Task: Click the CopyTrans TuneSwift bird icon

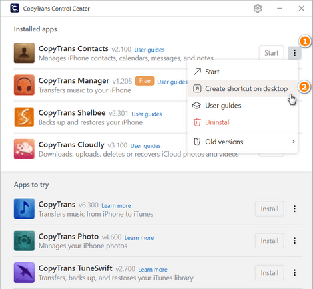Action: point(24,272)
